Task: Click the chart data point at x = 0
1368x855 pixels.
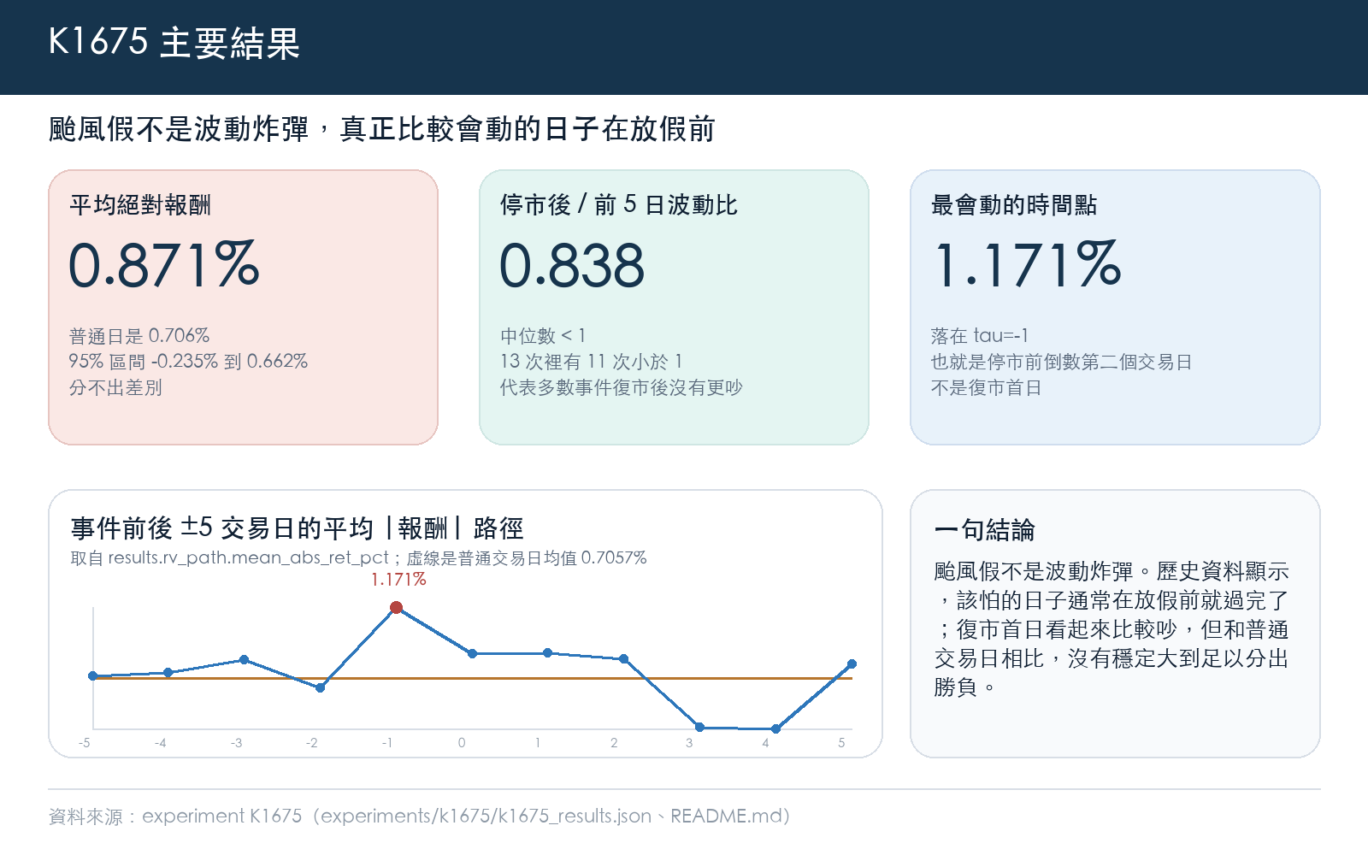Action: (x=472, y=653)
